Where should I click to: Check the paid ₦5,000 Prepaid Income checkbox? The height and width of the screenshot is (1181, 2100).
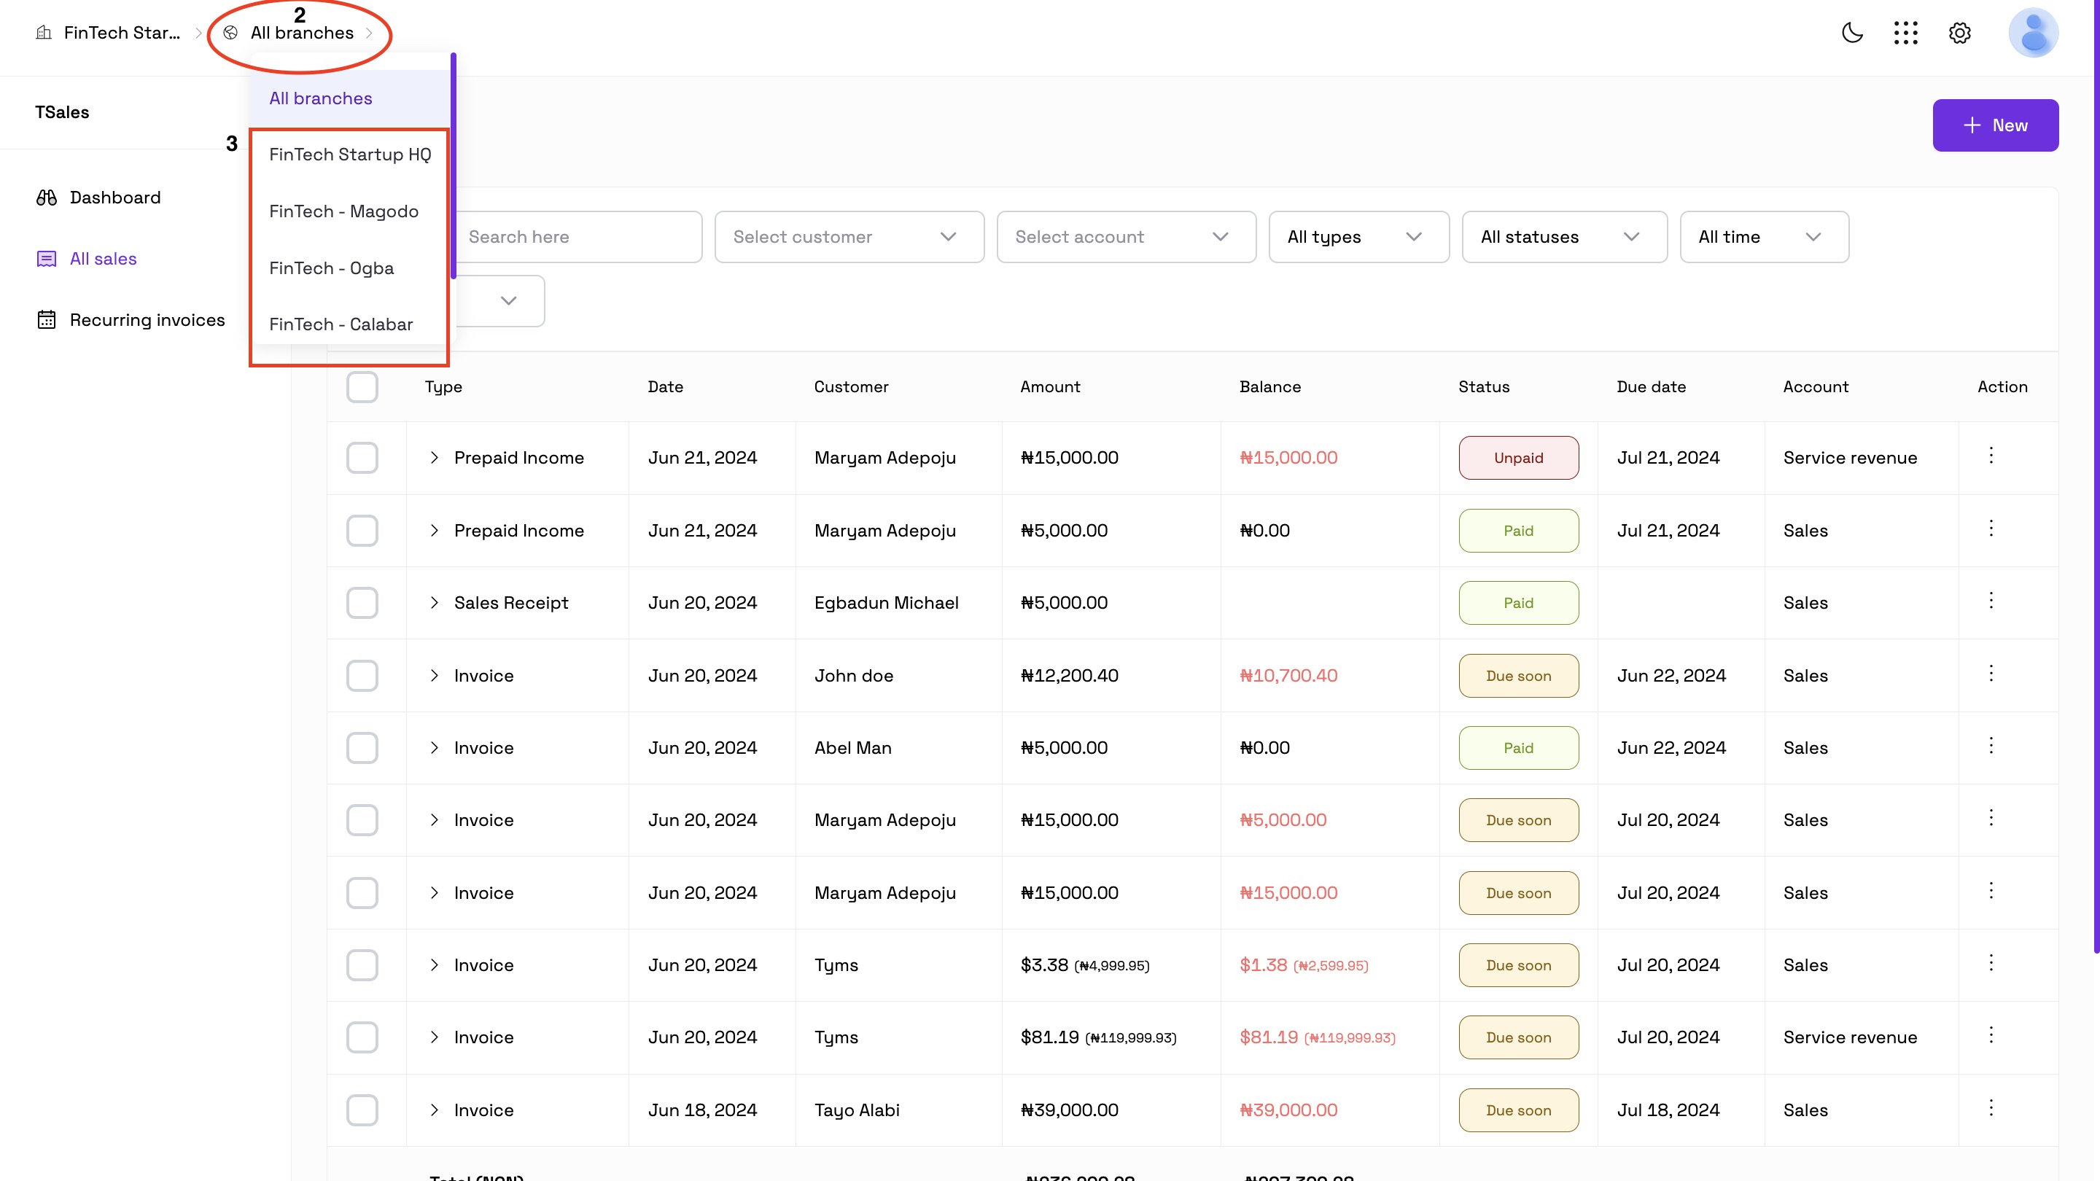[362, 531]
